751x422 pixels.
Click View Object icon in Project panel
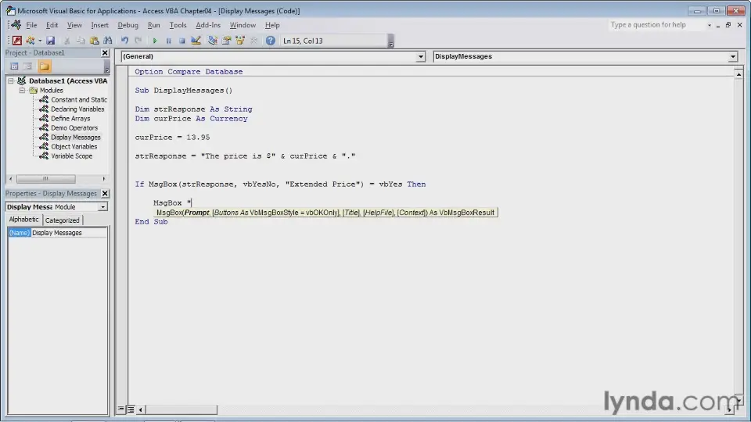point(28,66)
